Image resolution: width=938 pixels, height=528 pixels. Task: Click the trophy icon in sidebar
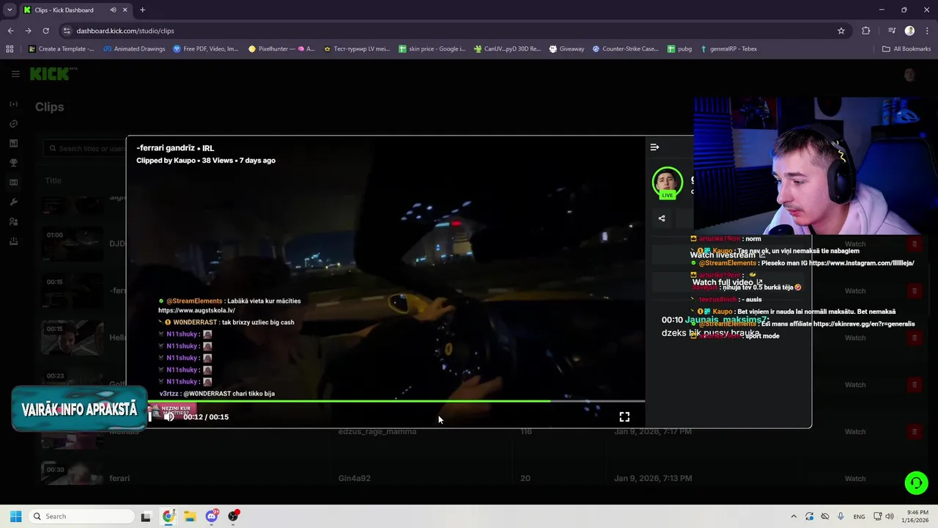pos(13,163)
